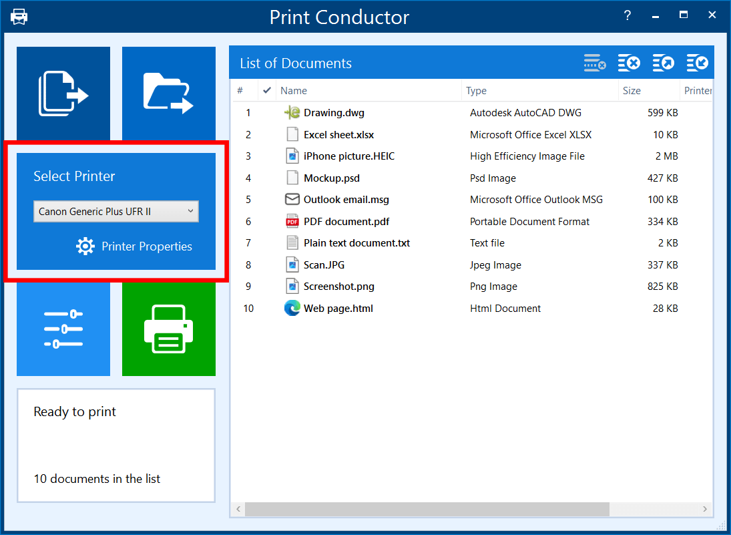Image resolution: width=731 pixels, height=535 pixels.
Task: Click the grayed Remove Selected icon
Action: [x=594, y=63]
